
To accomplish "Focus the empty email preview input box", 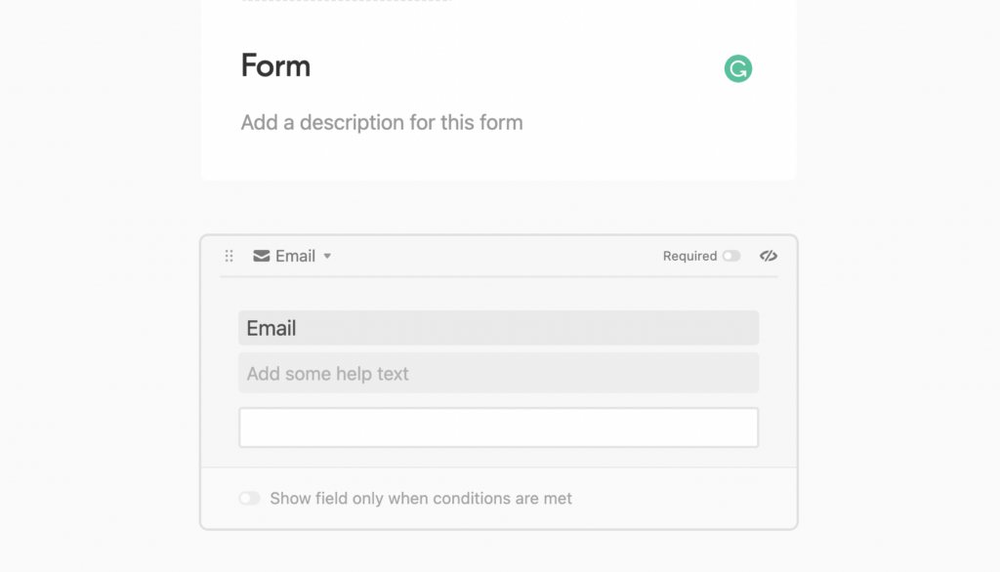I will tap(499, 428).
